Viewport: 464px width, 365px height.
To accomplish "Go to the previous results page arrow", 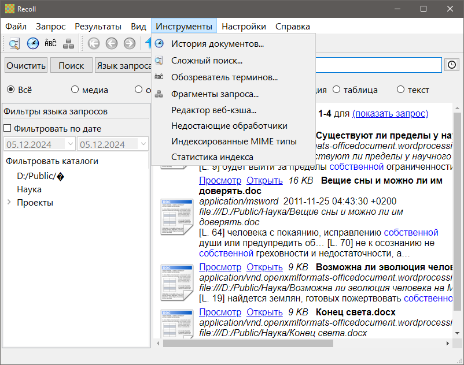I will (x=112, y=44).
